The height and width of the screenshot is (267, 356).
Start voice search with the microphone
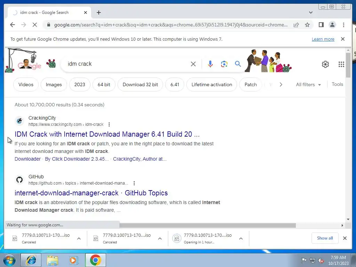point(210,64)
